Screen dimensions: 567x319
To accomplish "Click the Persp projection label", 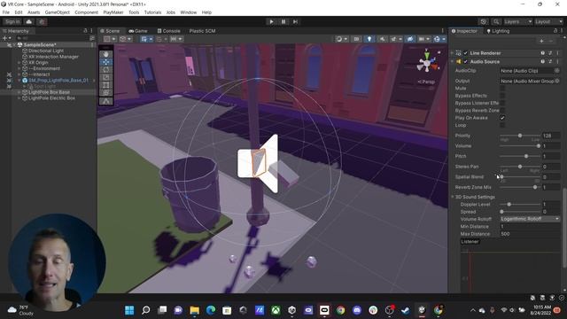I will tap(426, 82).
